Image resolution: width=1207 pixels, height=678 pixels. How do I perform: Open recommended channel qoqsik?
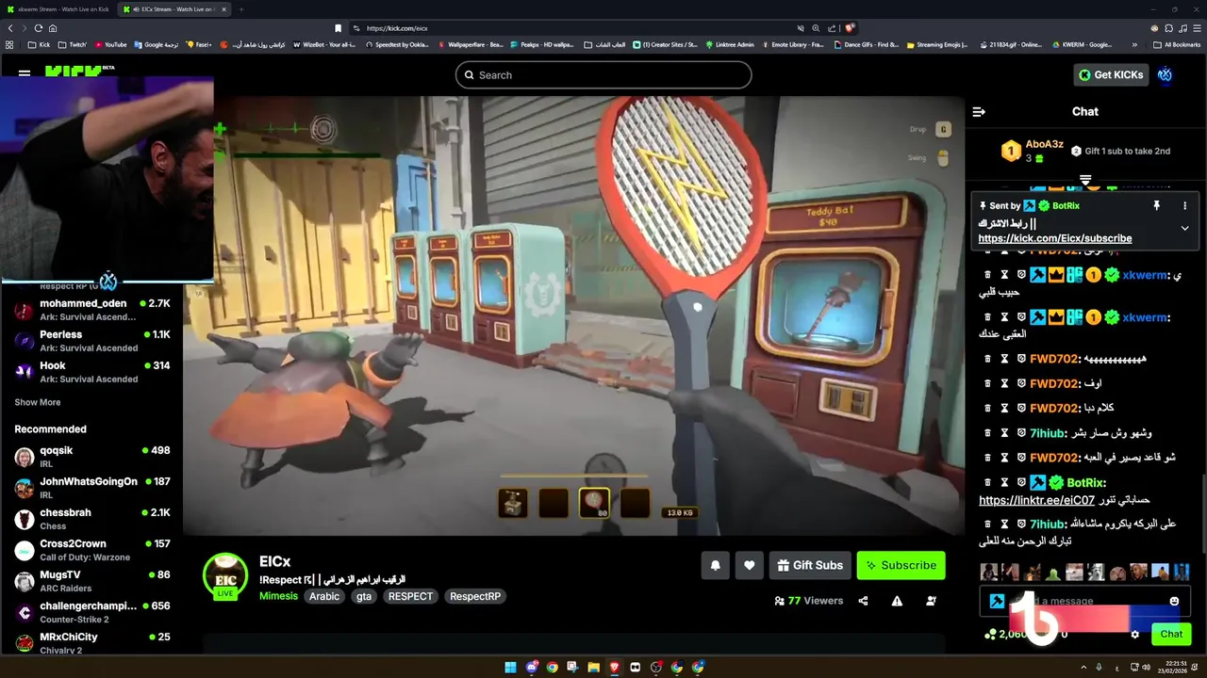point(91,457)
